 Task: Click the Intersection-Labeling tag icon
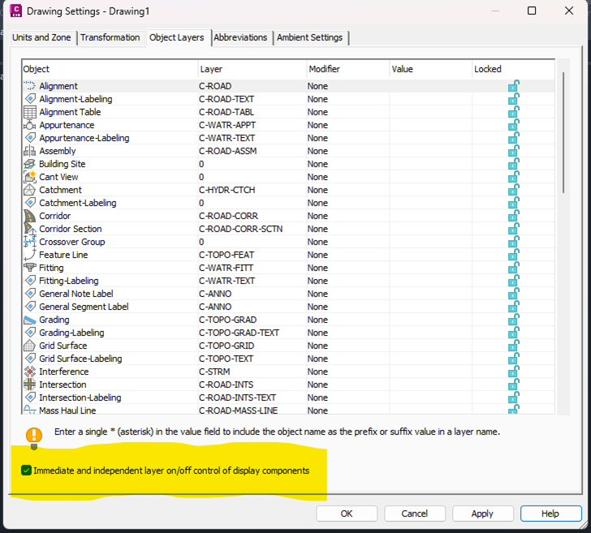coord(30,398)
